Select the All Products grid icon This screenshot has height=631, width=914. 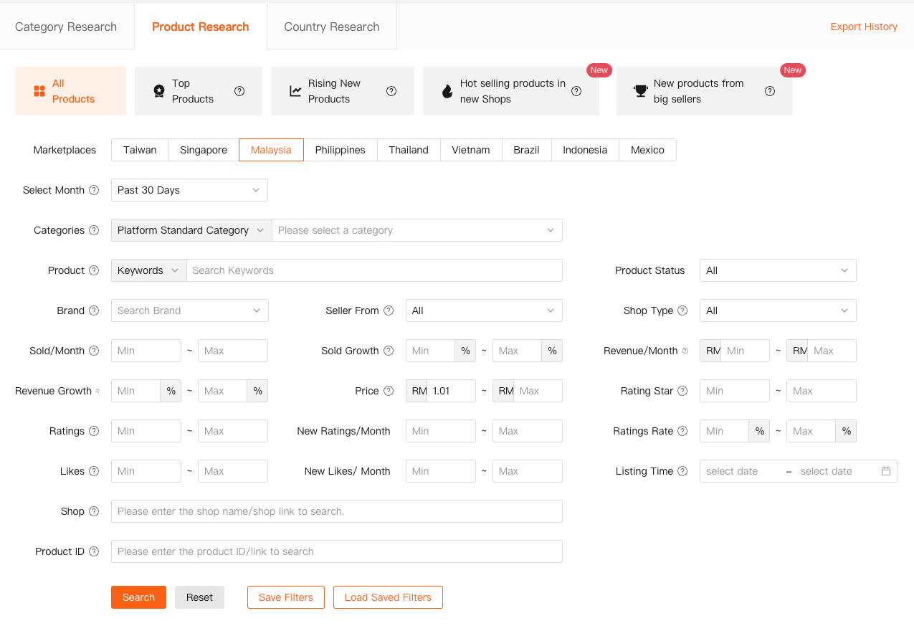tap(39, 91)
